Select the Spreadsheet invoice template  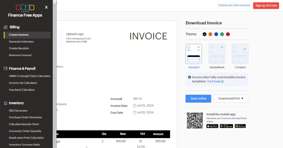(x=217, y=54)
